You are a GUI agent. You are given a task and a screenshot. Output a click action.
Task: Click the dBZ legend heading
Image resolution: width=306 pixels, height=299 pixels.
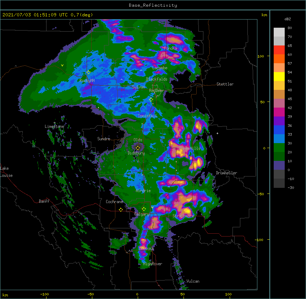(x=288, y=19)
